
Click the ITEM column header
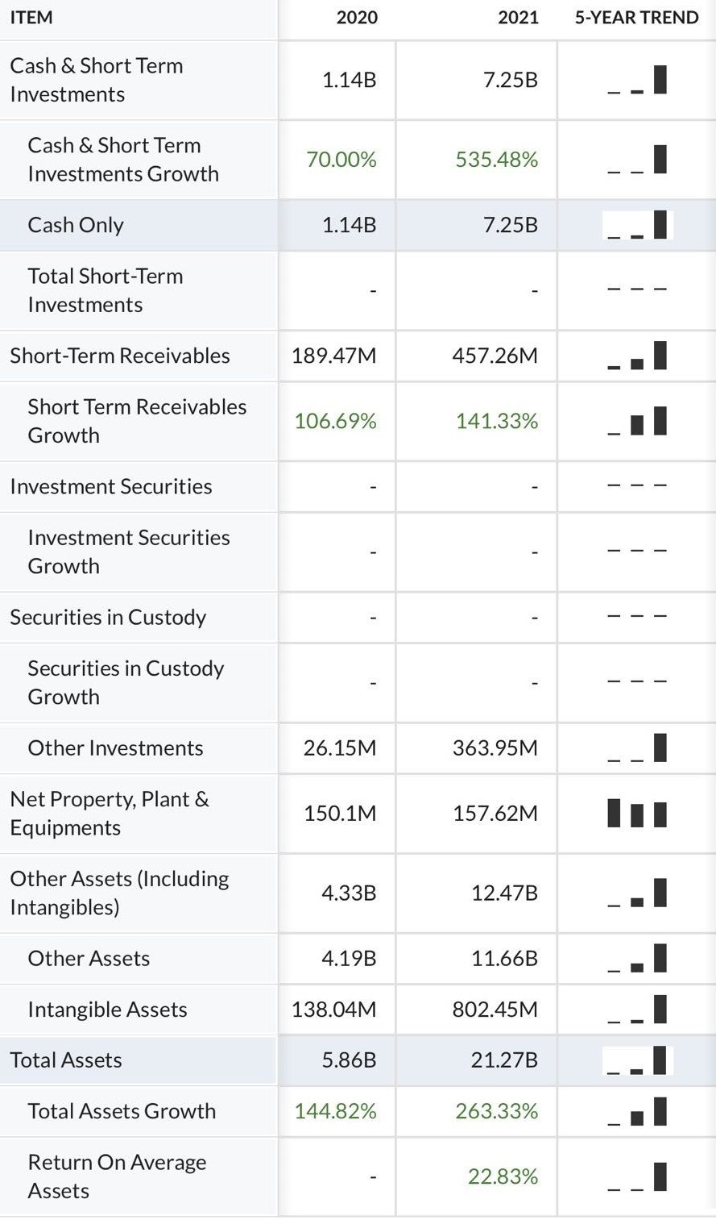(32, 18)
